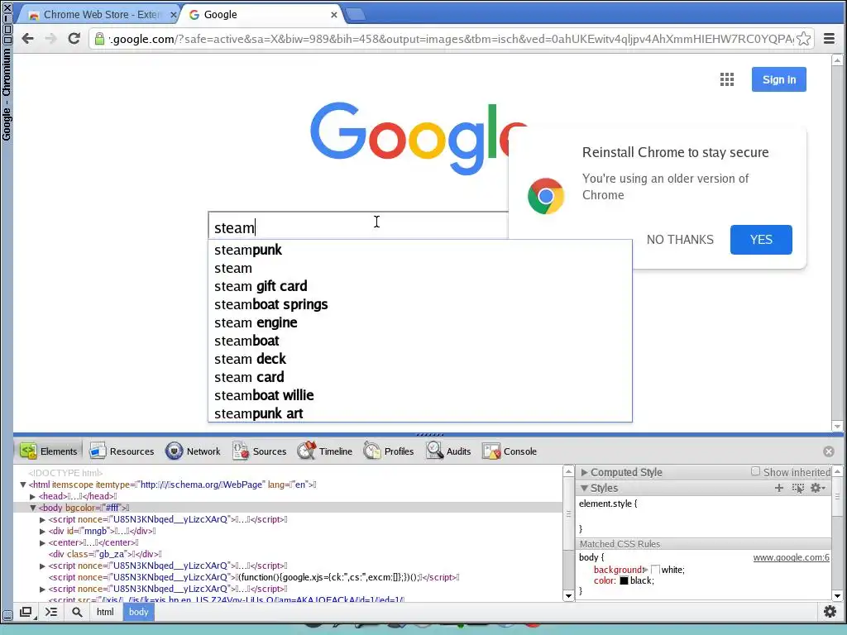The image size is (847, 635).
Task: Click the elements tree scrollbar down arrow
Action: [568, 595]
